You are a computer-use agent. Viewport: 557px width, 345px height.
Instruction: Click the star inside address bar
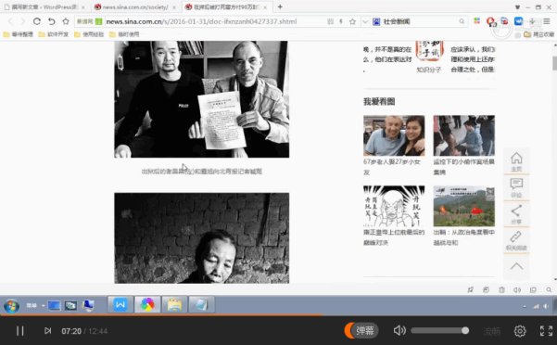point(352,21)
